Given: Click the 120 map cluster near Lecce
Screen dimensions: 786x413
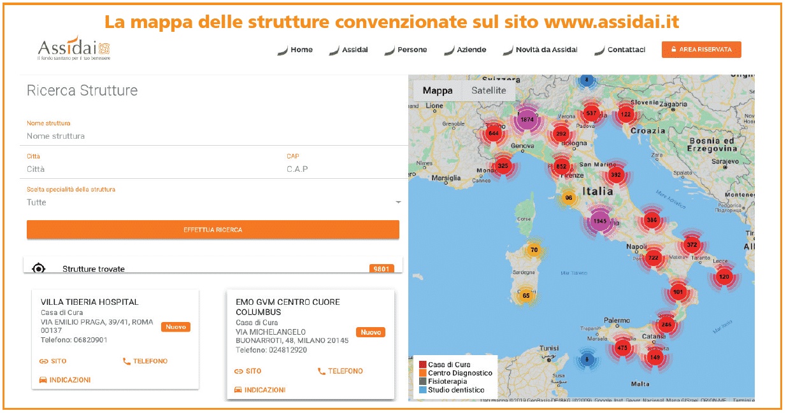Looking at the screenshot, I should 724,277.
